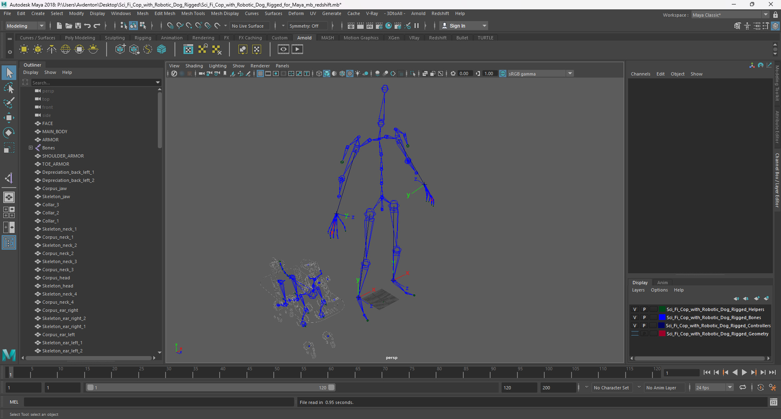This screenshot has height=419, width=781.
Task: Select MAIN_BODY in the Outliner
Action: point(55,132)
